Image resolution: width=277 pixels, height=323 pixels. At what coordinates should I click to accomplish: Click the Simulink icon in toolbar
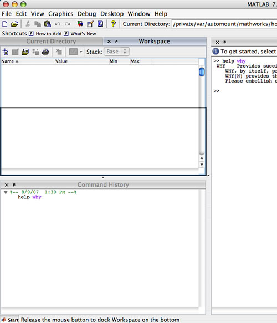click(80, 24)
